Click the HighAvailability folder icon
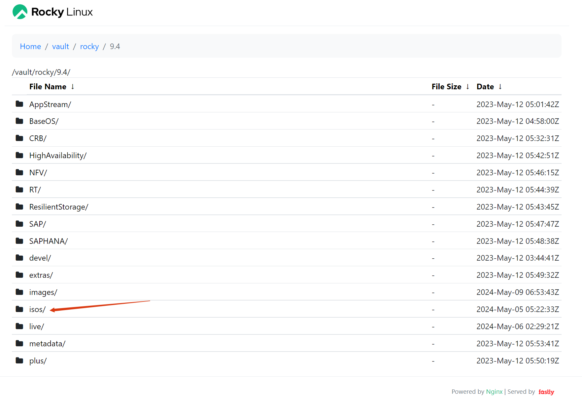This screenshot has width=582, height=400. (19, 155)
